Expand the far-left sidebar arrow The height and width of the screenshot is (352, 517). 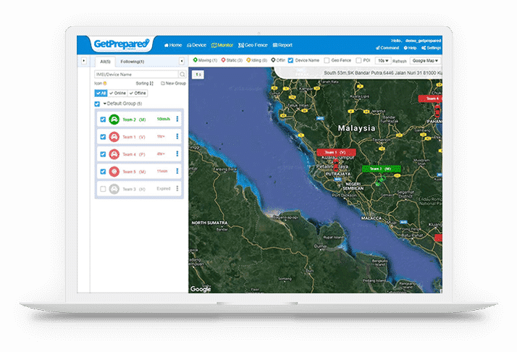point(84,61)
